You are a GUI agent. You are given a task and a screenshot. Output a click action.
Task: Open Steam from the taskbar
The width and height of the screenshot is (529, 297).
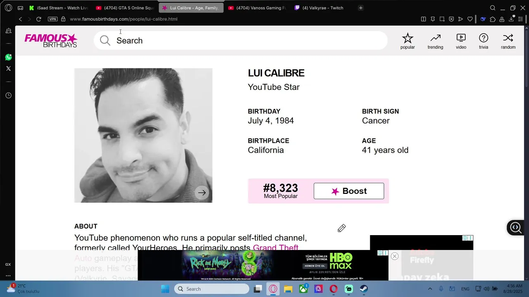pyautogui.click(x=364, y=289)
